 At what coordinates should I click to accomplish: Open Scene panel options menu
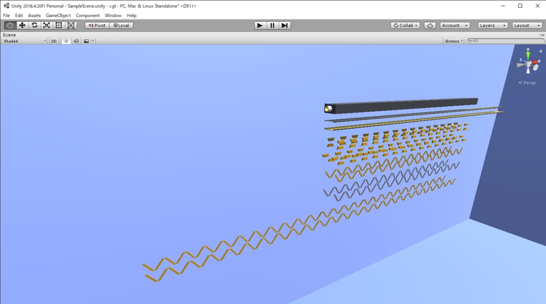point(542,35)
